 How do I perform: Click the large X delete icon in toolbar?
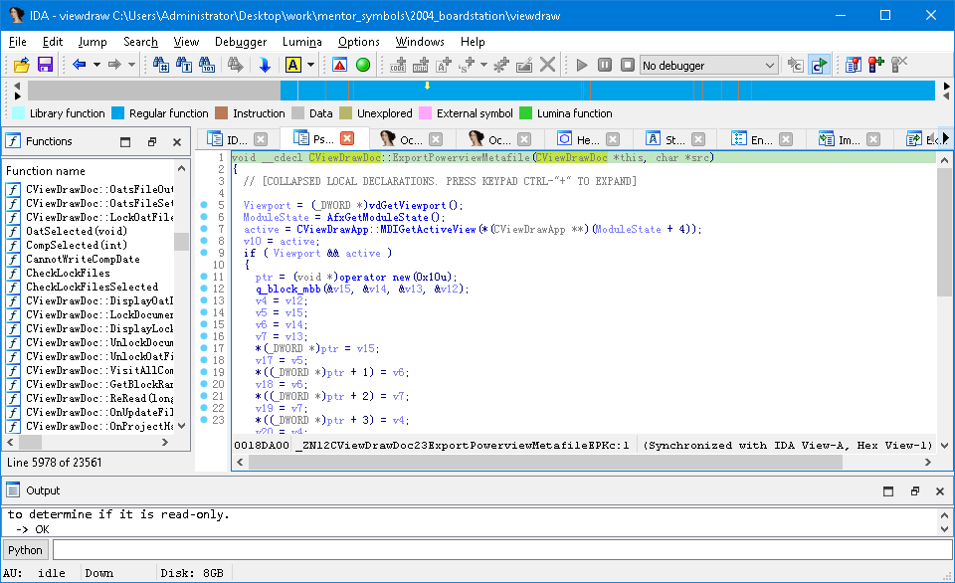tap(547, 65)
